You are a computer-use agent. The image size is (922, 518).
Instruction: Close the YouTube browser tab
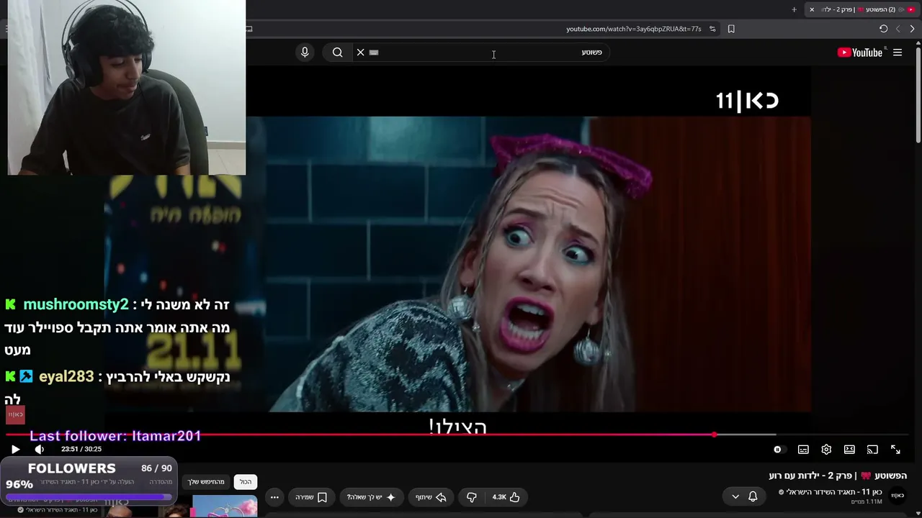click(x=812, y=9)
